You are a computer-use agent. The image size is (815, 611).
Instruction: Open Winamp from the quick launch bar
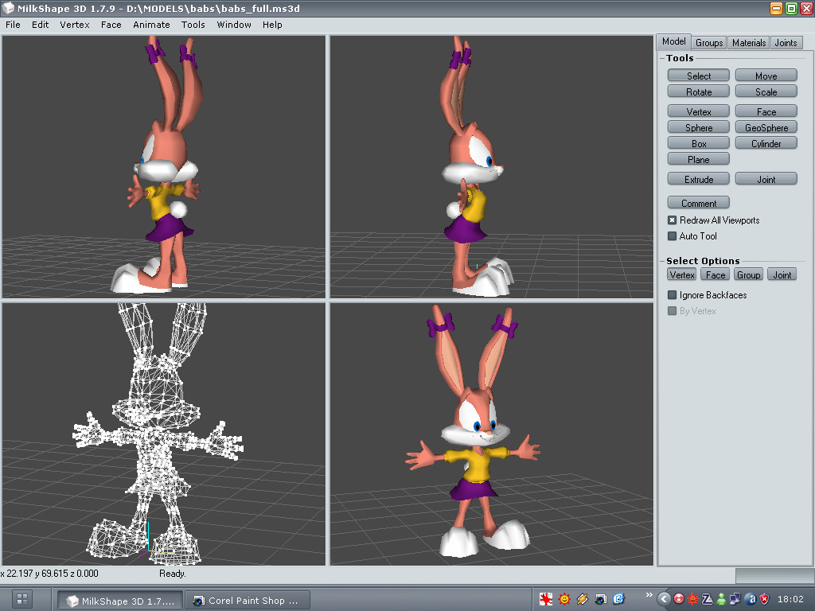[582, 599]
